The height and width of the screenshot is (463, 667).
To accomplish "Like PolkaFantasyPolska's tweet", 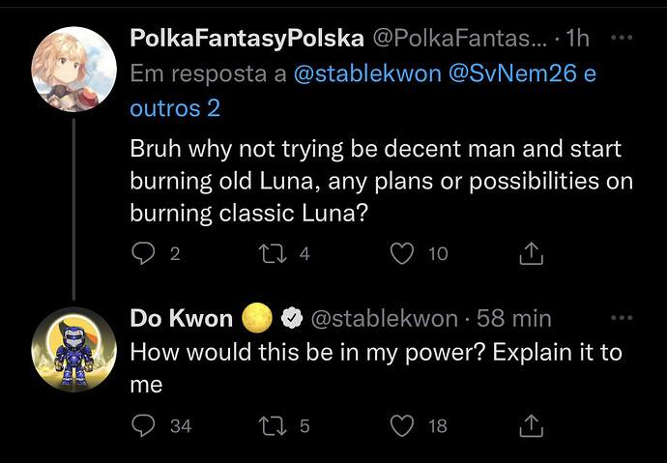I will (x=401, y=253).
